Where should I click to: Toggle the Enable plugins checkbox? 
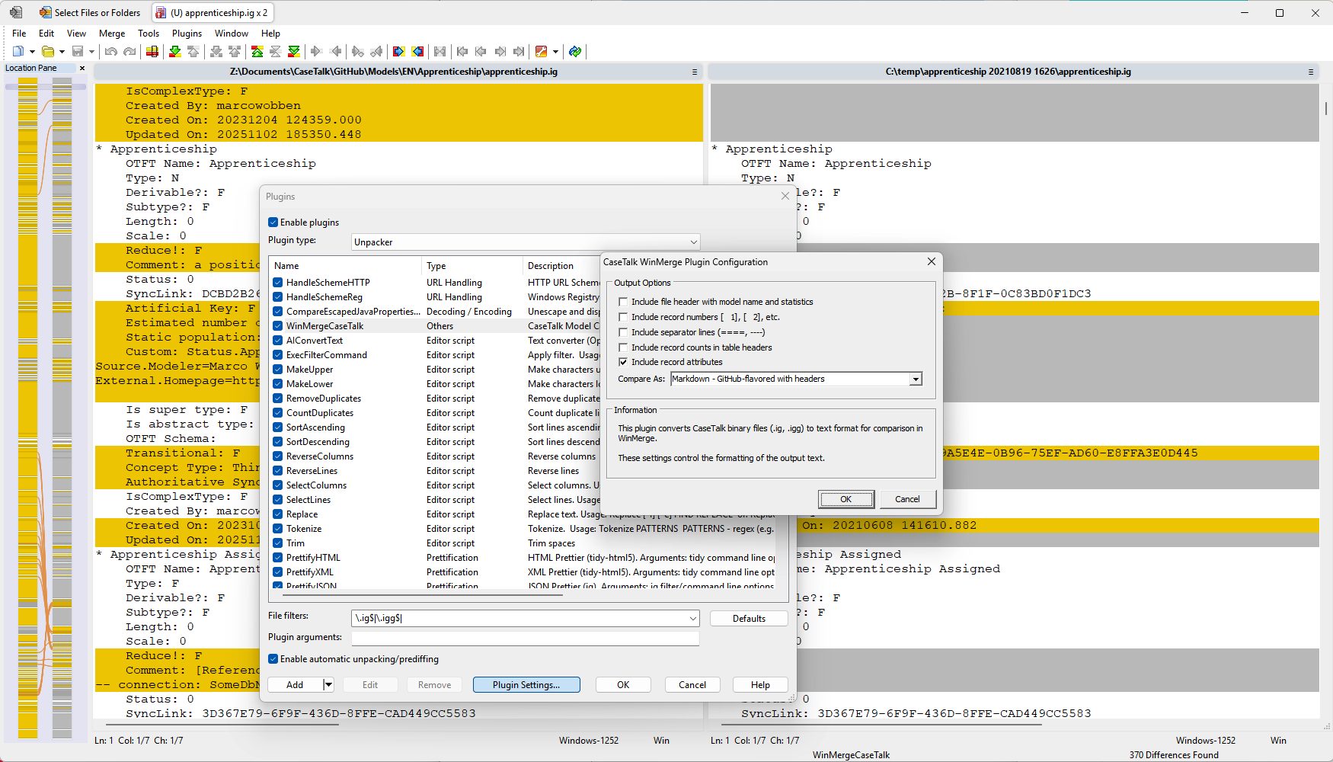273,223
